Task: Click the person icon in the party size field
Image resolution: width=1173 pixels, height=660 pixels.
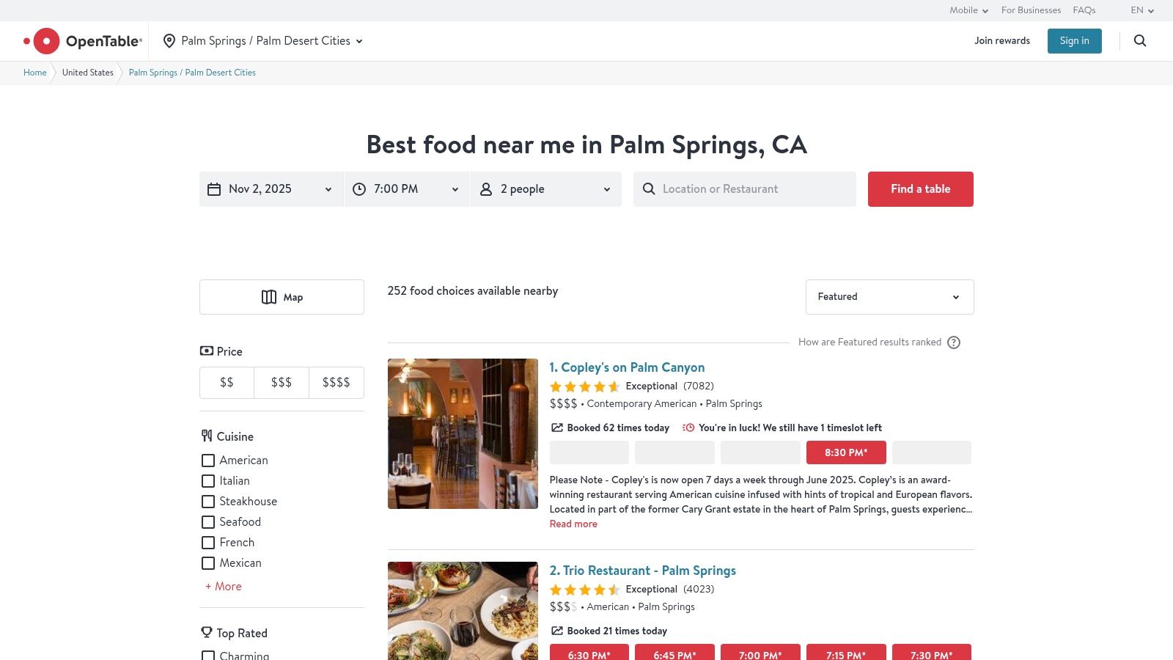Action: (485, 188)
